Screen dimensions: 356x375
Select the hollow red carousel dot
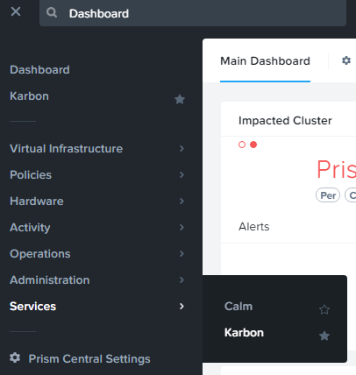pyautogui.click(x=242, y=145)
